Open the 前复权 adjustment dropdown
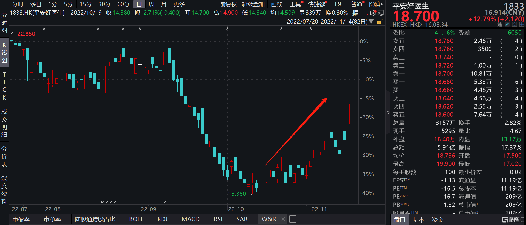This screenshot has height=225, width=526. pos(228,4)
